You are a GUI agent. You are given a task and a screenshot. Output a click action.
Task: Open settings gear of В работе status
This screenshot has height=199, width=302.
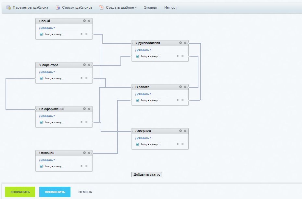181,87
